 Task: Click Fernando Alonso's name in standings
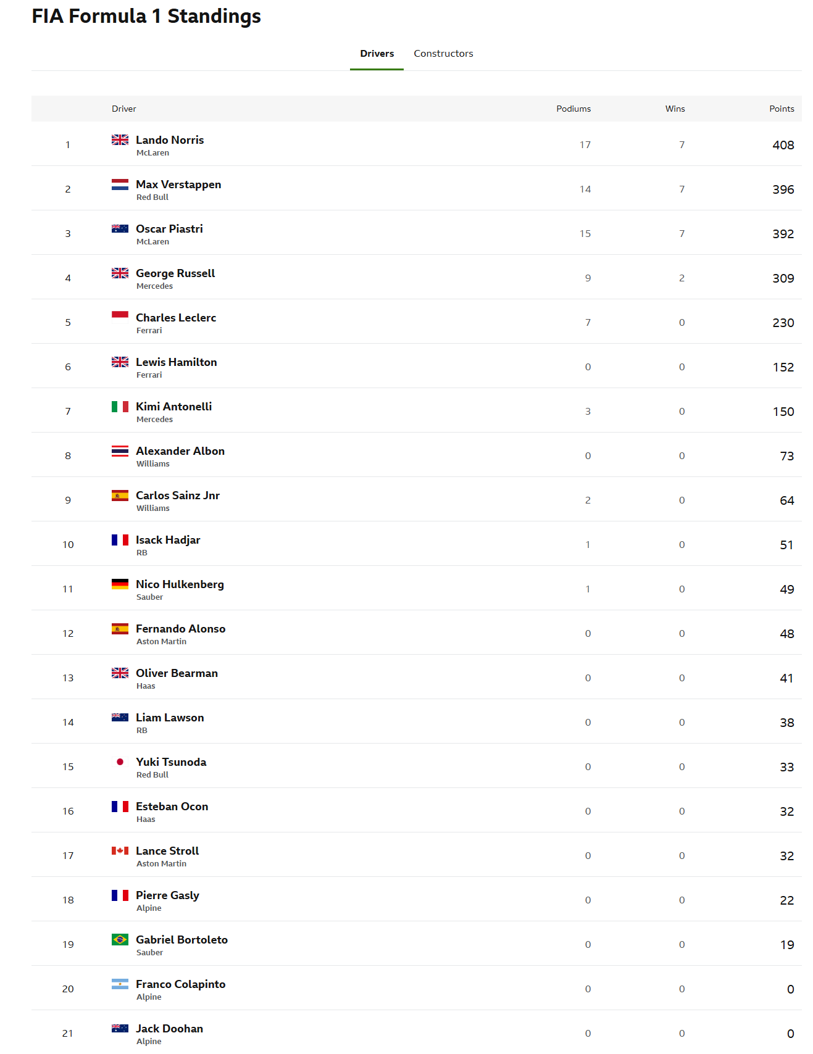[180, 629]
